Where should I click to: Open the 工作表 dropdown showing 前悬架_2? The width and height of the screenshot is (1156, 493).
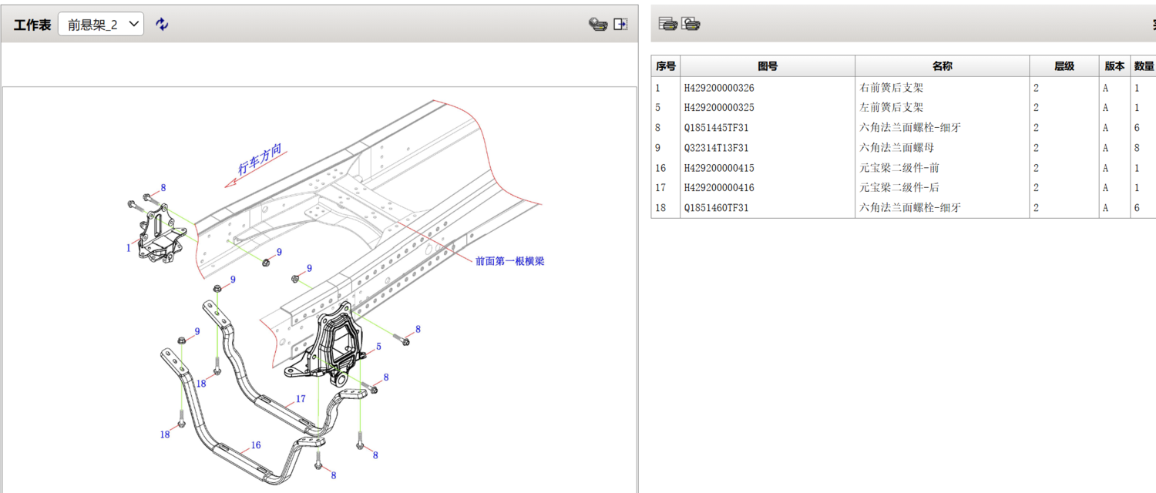[x=101, y=25]
